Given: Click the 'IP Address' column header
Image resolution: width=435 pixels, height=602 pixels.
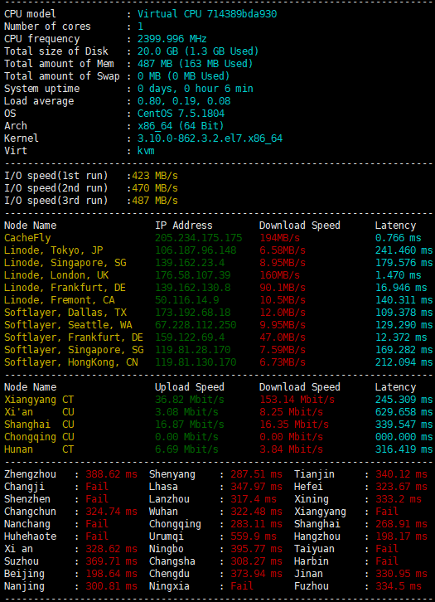Looking at the screenshot, I should [x=184, y=226].
